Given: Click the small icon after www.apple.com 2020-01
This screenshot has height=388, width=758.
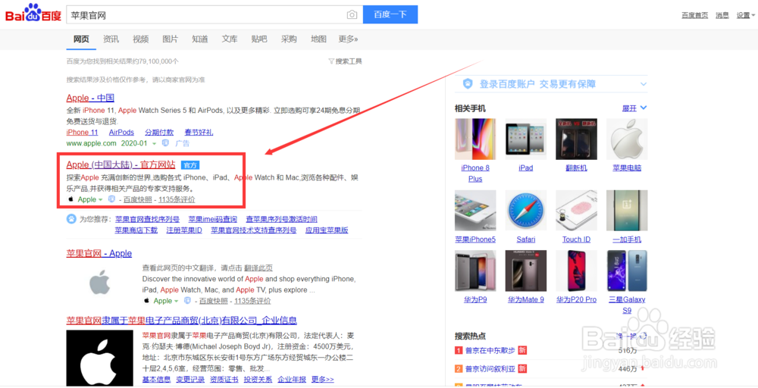Looking at the screenshot, I should click(x=166, y=143).
